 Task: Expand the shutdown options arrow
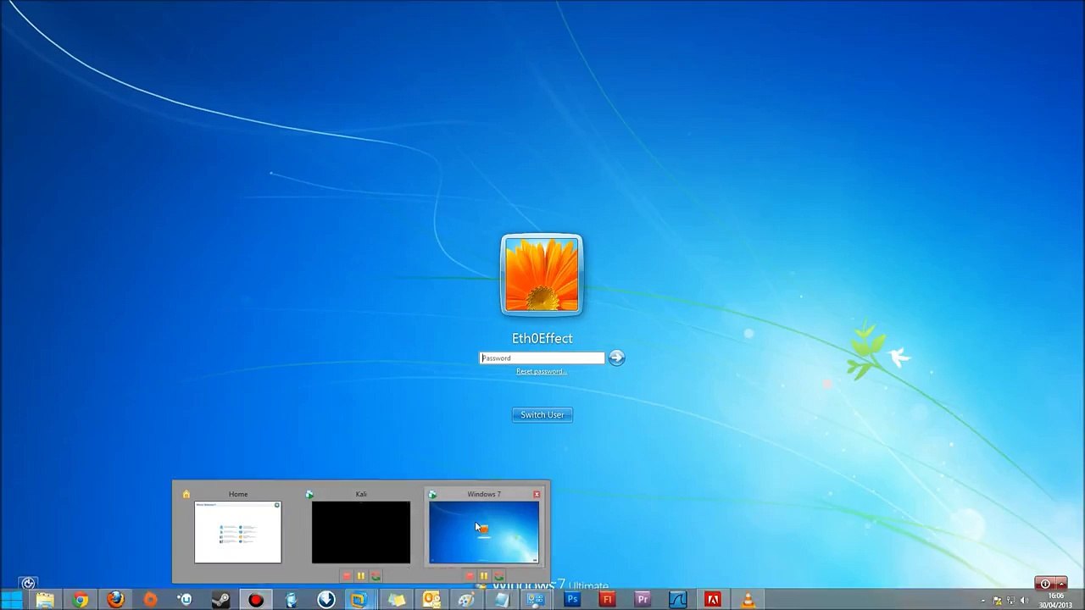tap(1061, 584)
